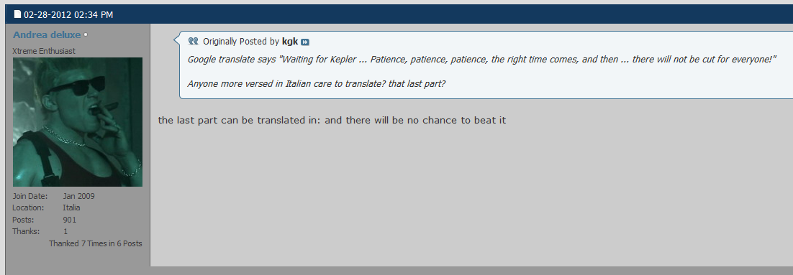The width and height of the screenshot is (793, 275).
Task: Click the Posts count 901
Action: coord(69,220)
